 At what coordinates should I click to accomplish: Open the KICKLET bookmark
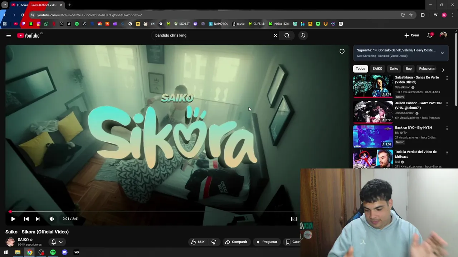pyautogui.click(x=182, y=24)
